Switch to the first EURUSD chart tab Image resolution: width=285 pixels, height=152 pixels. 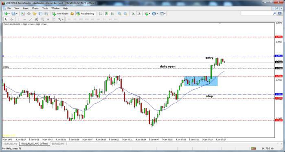pos(10,143)
